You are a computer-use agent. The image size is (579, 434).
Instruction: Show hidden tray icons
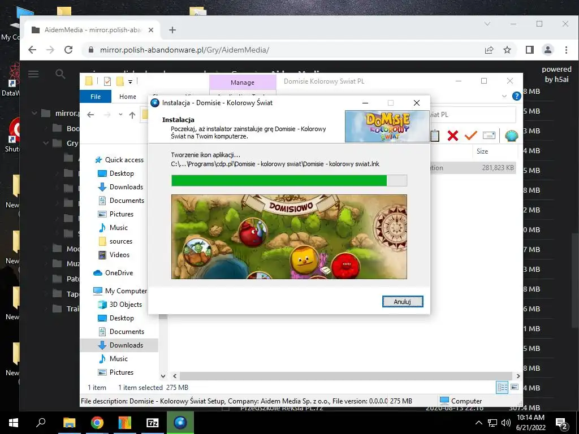tap(478, 423)
